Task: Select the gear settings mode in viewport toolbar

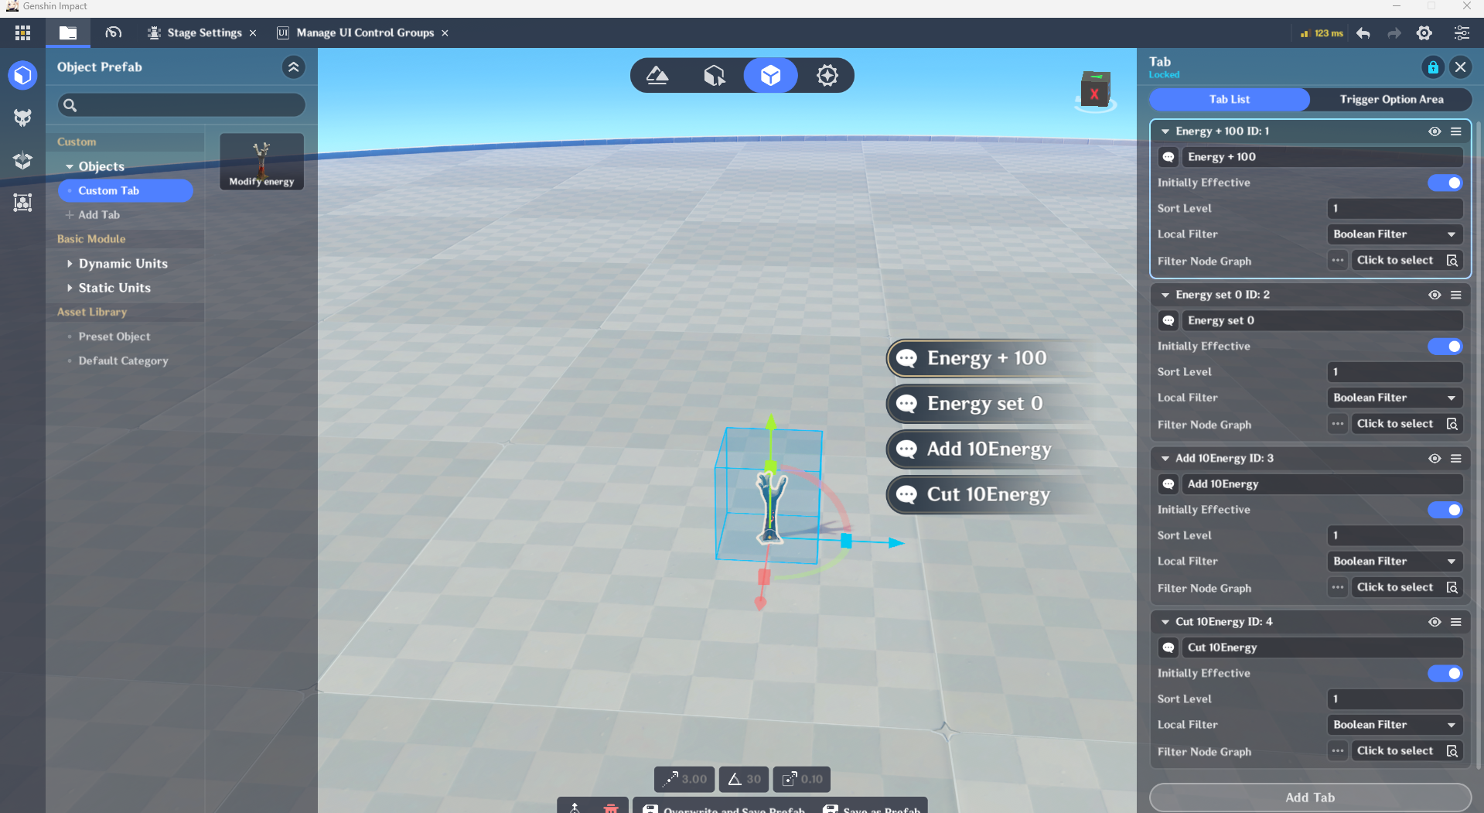Action: [827, 75]
